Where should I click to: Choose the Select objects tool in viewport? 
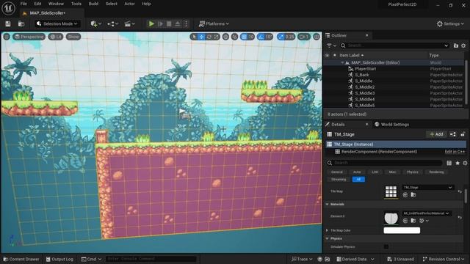[x=194, y=37]
